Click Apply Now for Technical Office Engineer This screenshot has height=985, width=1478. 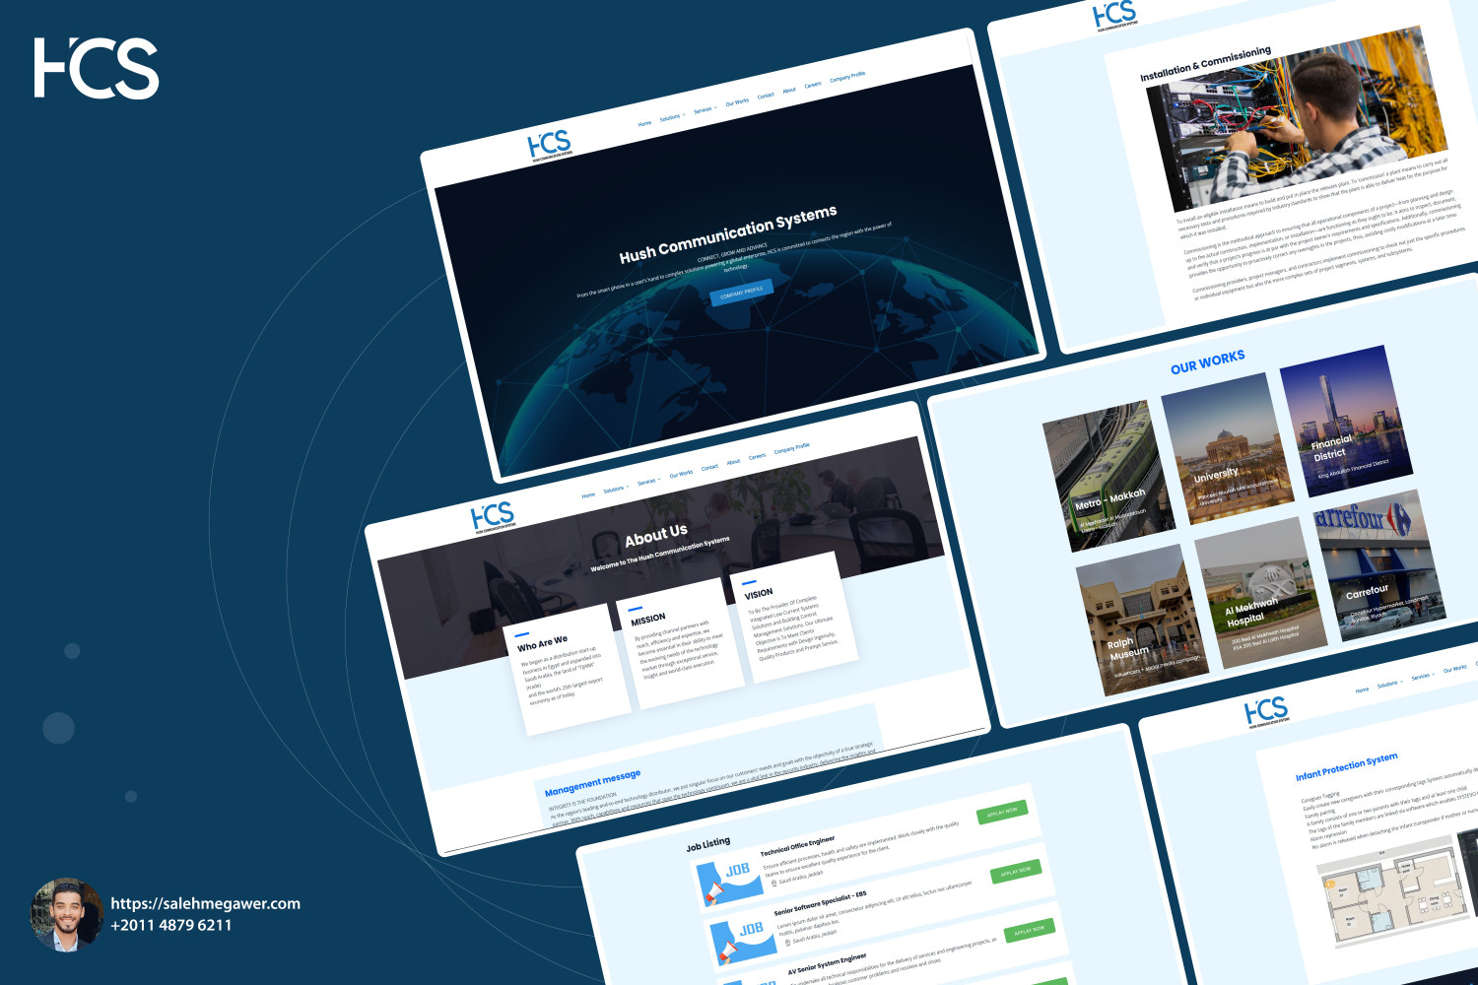(x=1002, y=812)
